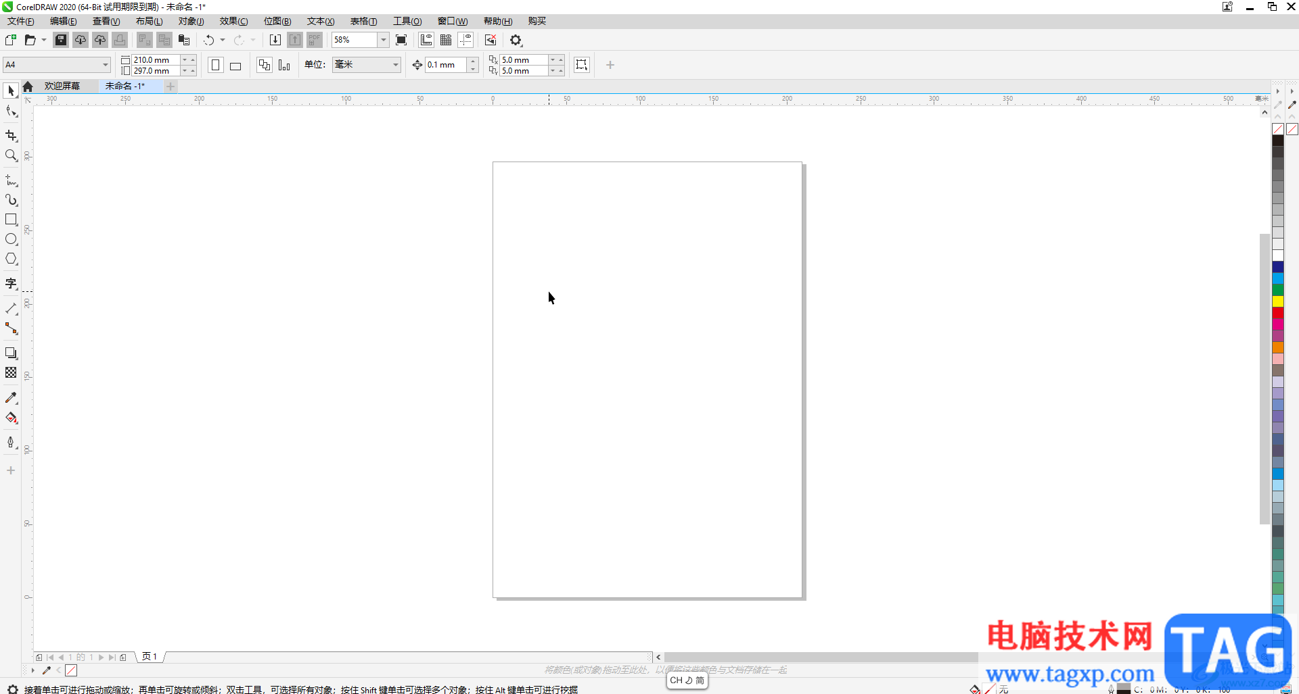This screenshot has height=694, width=1299.
Task: Select the Outline Pen tool
Action: (11, 443)
